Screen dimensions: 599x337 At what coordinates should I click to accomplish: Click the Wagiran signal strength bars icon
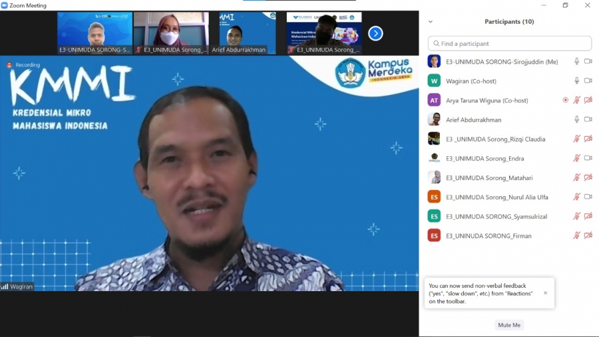pyautogui.click(x=5, y=286)
